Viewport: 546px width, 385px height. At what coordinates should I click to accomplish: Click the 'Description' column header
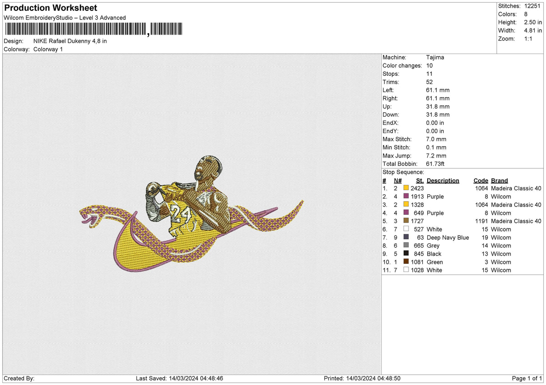(443, 180)
